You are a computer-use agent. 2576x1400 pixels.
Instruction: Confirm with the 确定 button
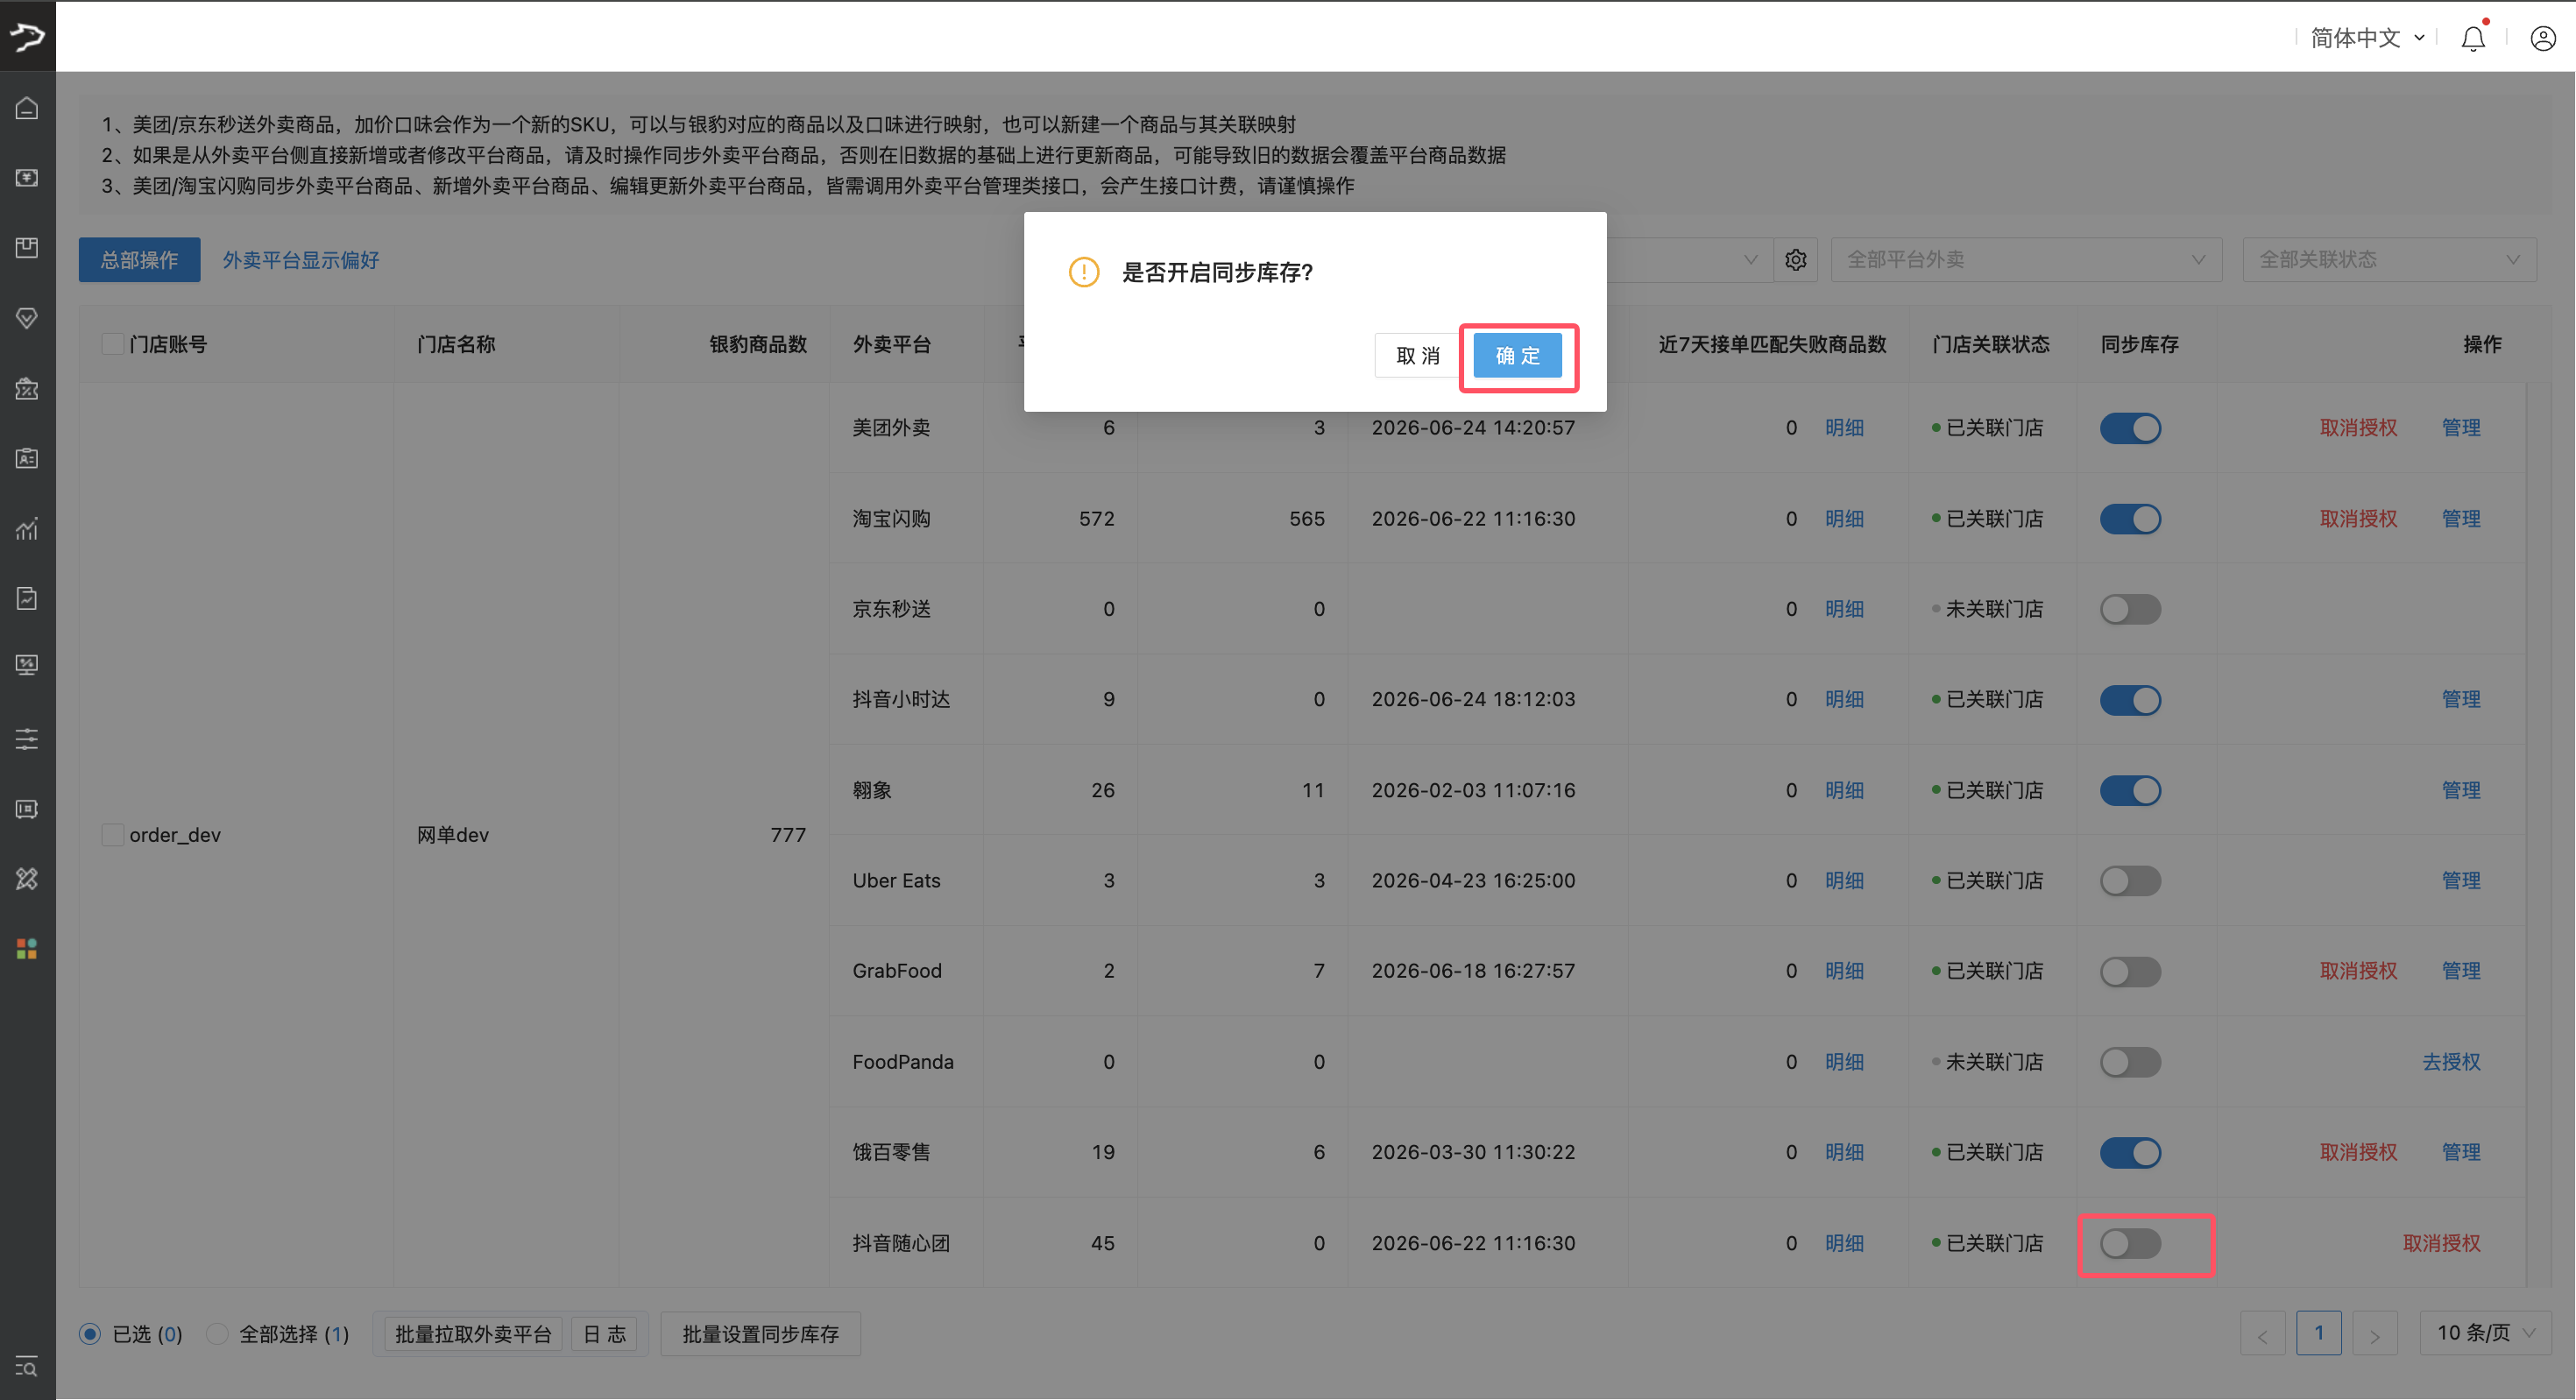[x=1517, y=356]
